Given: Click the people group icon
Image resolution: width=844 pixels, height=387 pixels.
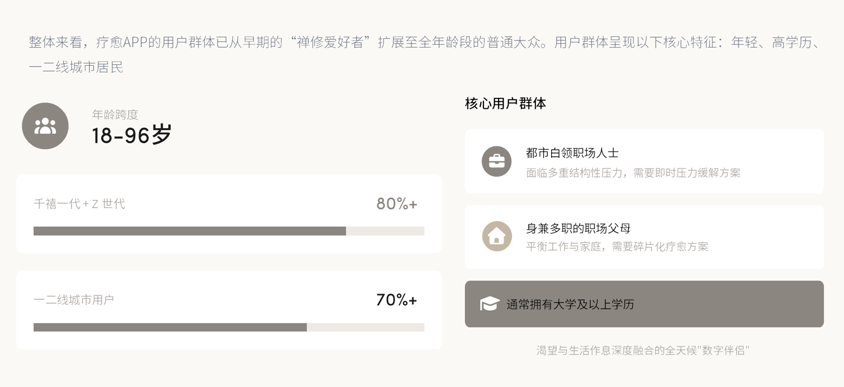Looking at the screenshot, I should [x=45, y=126].
